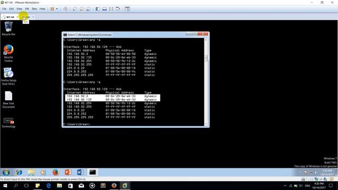
Task: Click the orange Suspend VM pause icon
Action: pyautogui.click(x=52, y=9)
